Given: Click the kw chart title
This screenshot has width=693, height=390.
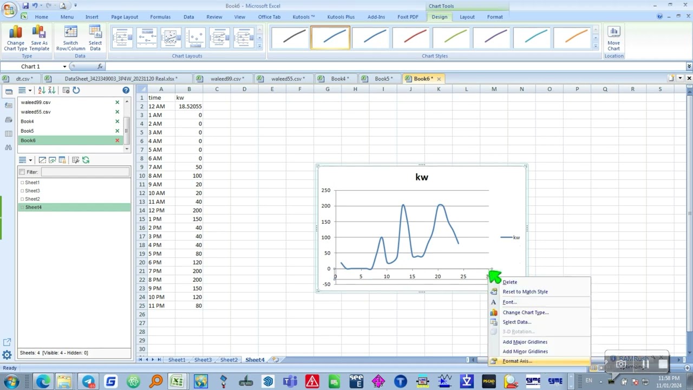Looking at the screenshot, I should point(422,177).
